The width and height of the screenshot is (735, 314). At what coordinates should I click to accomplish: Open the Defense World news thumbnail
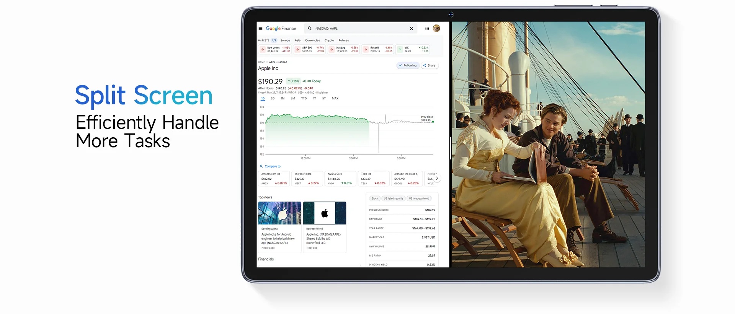(325, 213)
